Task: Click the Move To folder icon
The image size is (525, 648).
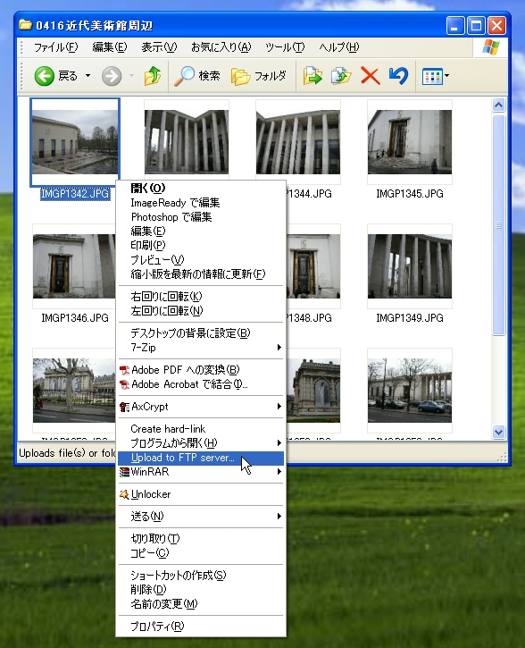Action: point(312,76)
